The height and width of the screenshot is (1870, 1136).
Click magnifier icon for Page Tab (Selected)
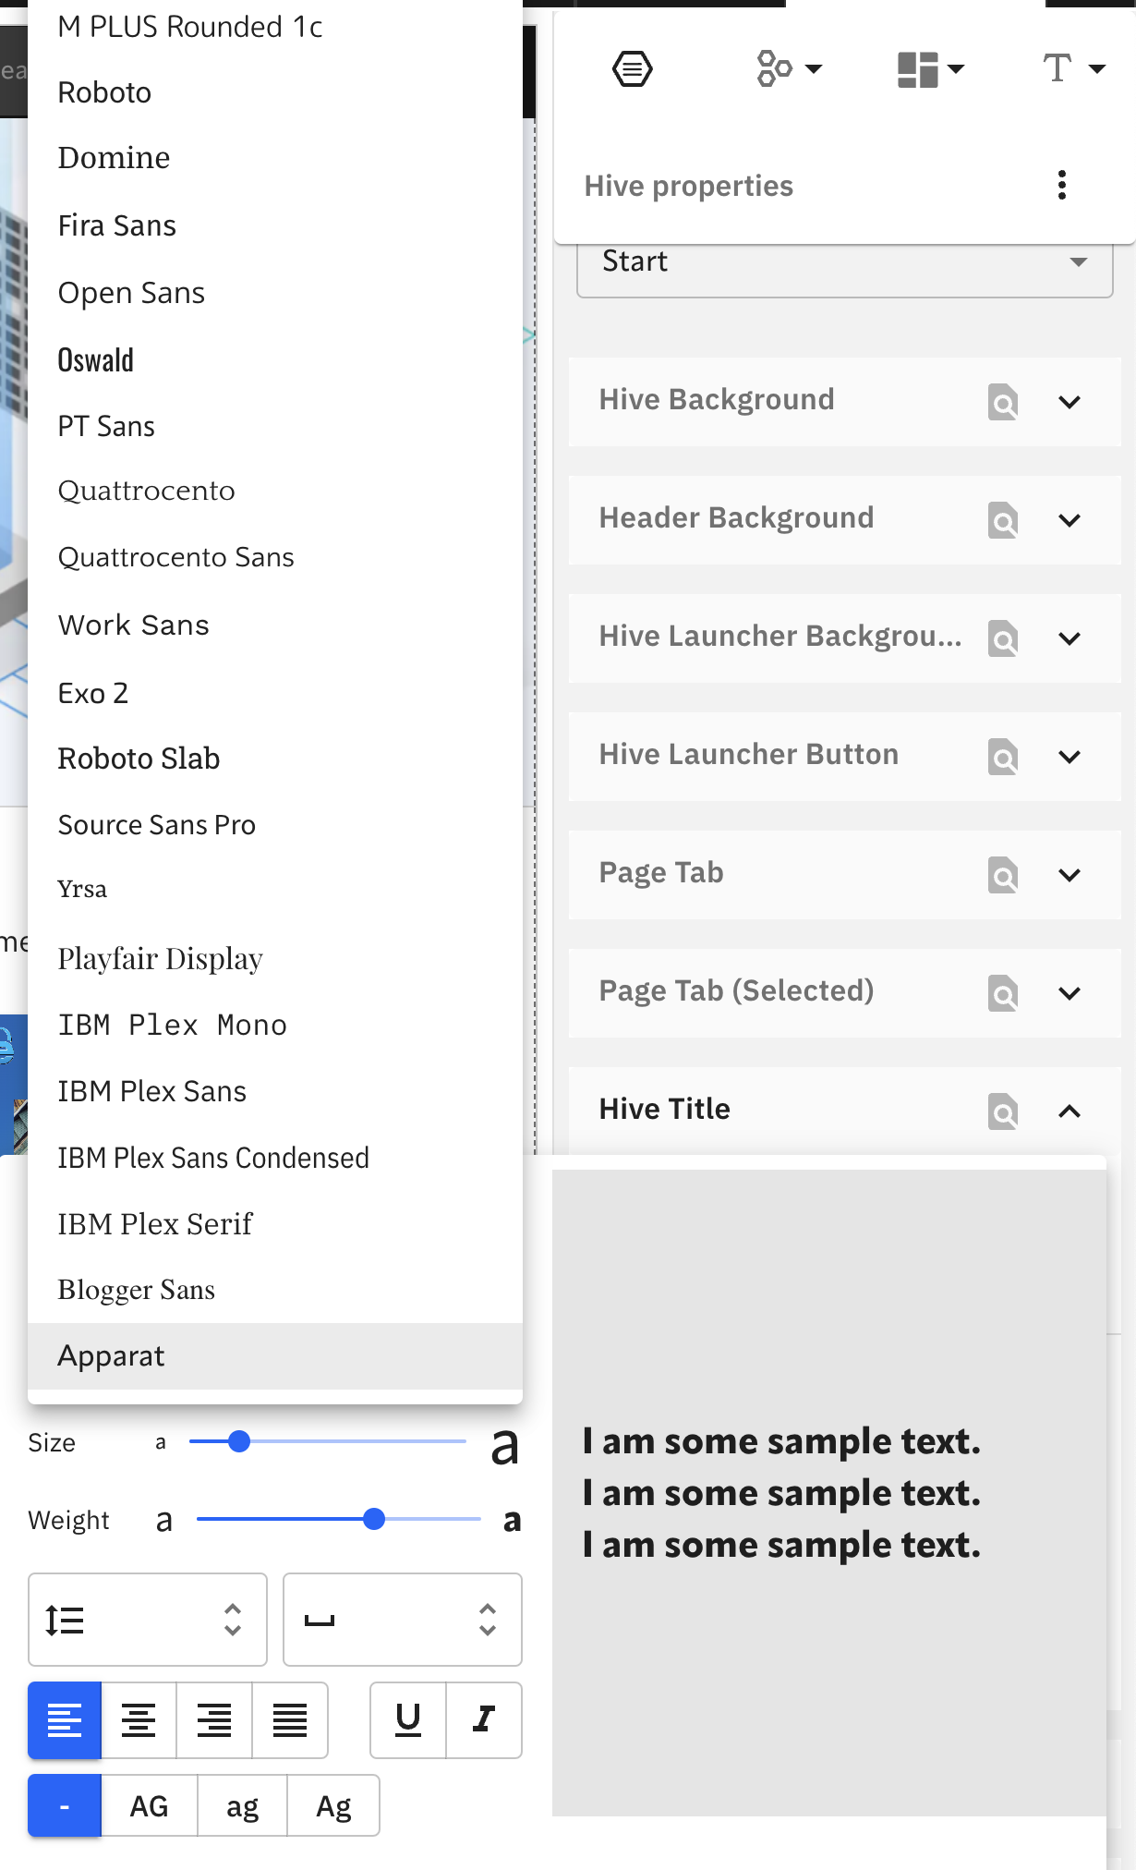pyautogui.click(x=1003, y=993)
